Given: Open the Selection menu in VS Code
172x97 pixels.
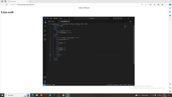Looking at the screenshot, I should point(56,18).
